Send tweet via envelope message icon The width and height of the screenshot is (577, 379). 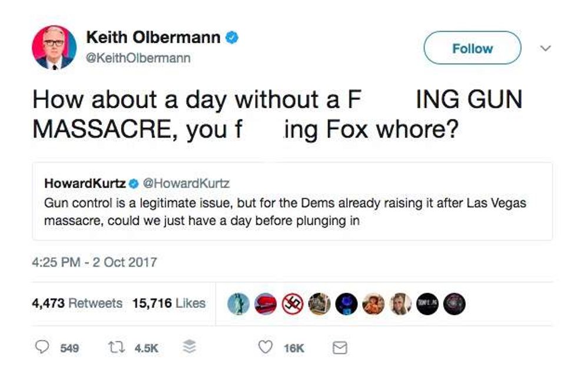click(340, 348)
